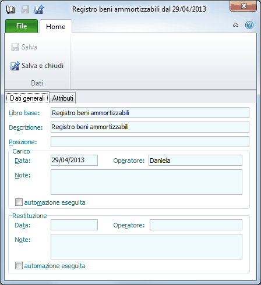This screenshot has height=285, width=261.
Task: Collapse the ribbon with the up chevron
Action: point(235,25)
